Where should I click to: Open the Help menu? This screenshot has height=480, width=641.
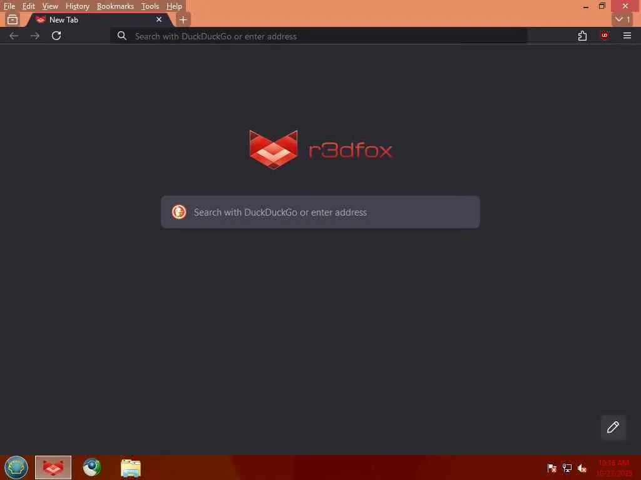(x=174, y=6)
